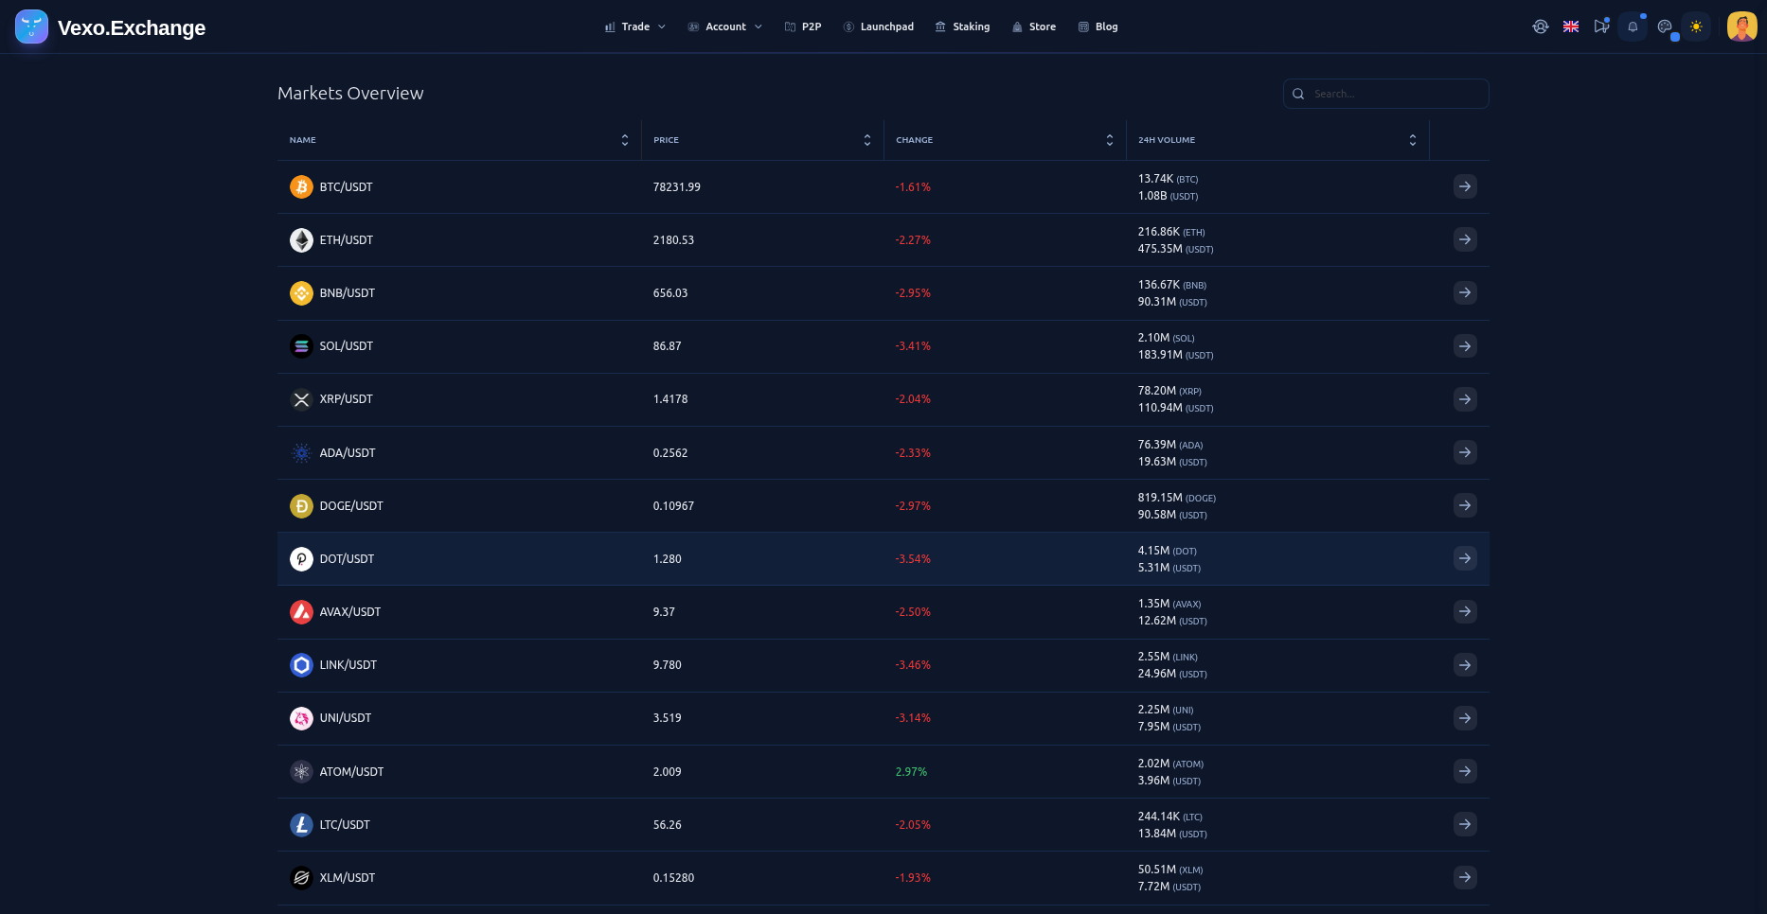1767x914 pixels.
Task: Open DOGE/USDT market via arrow button
Action: 1465,506
